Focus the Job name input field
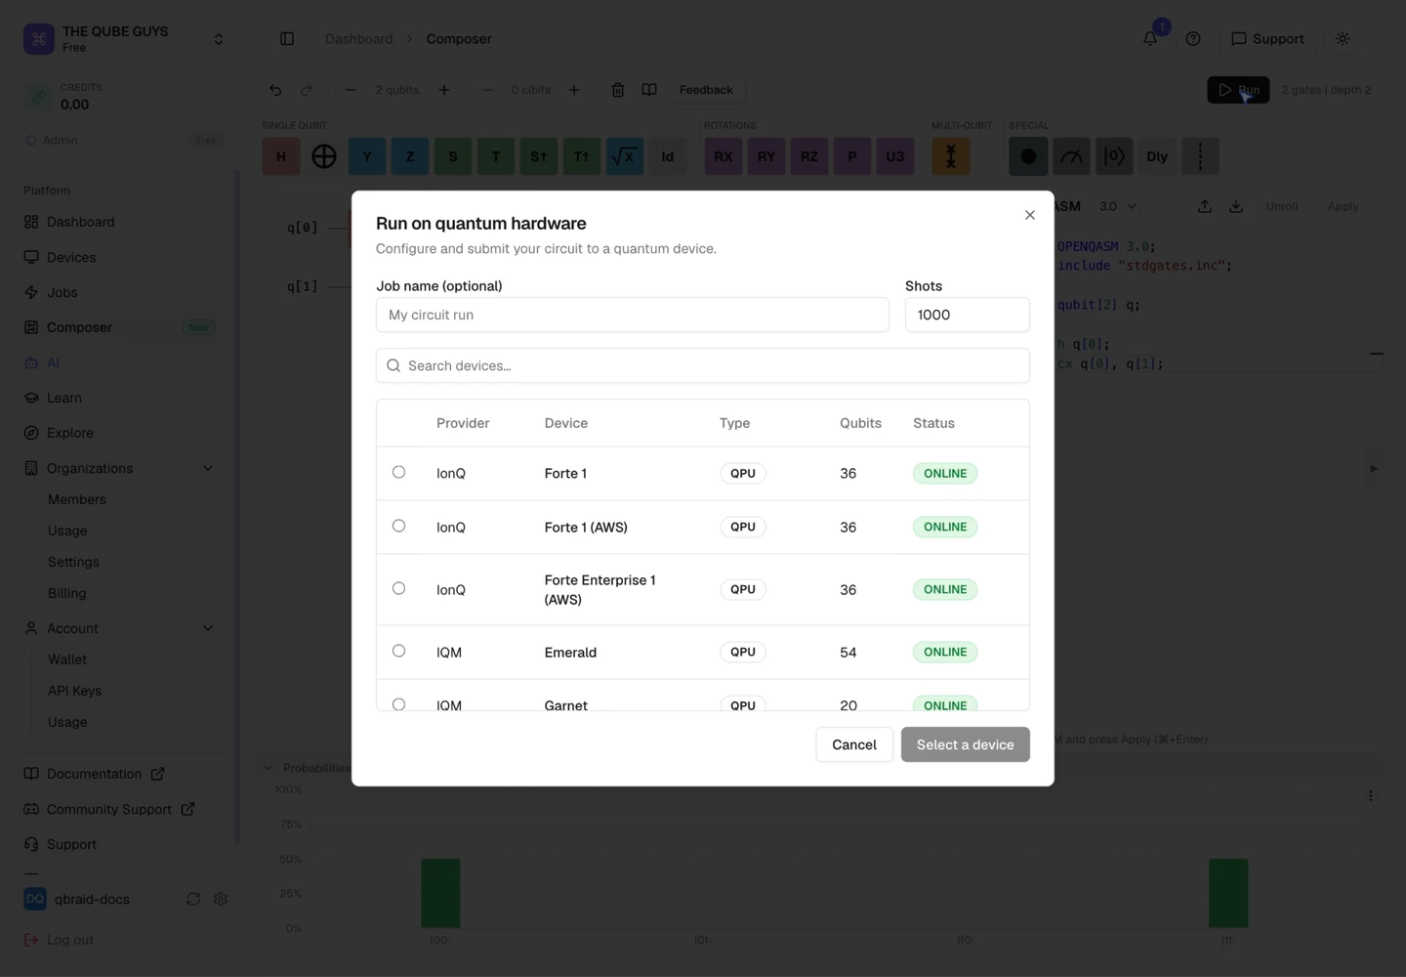Screen dimensions: 1406x977 click(633, 315)
